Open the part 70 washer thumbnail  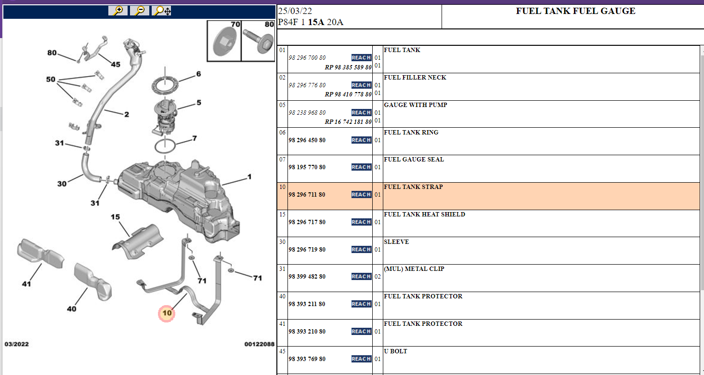224,41
